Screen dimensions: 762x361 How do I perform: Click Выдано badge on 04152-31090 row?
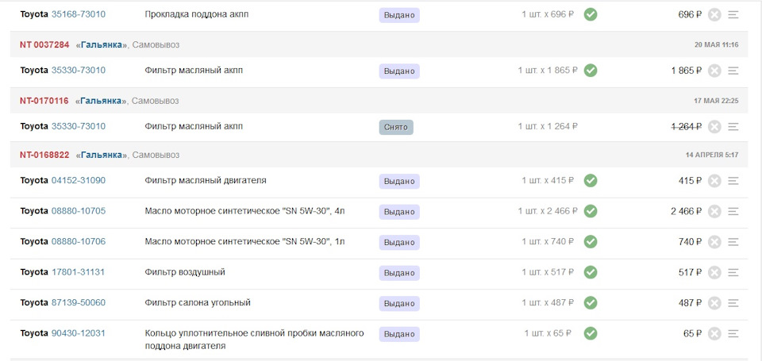399,181
